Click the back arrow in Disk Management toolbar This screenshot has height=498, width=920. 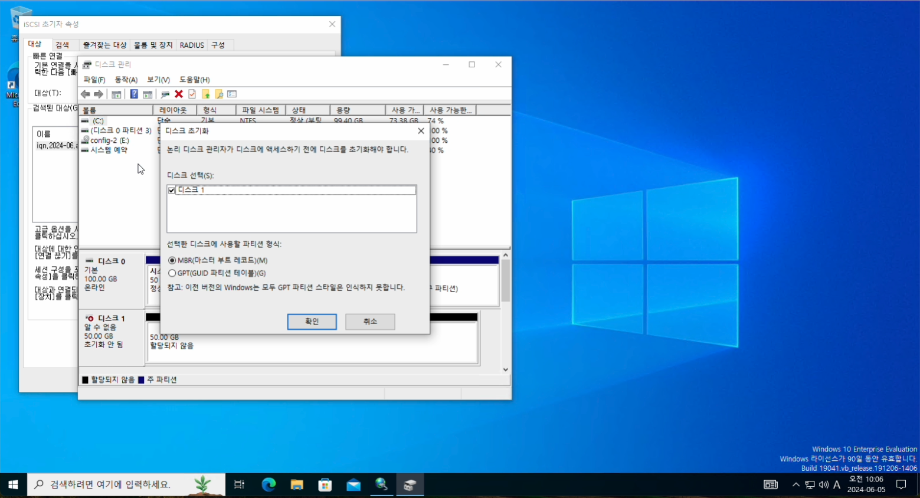click(x=86, y=94)
